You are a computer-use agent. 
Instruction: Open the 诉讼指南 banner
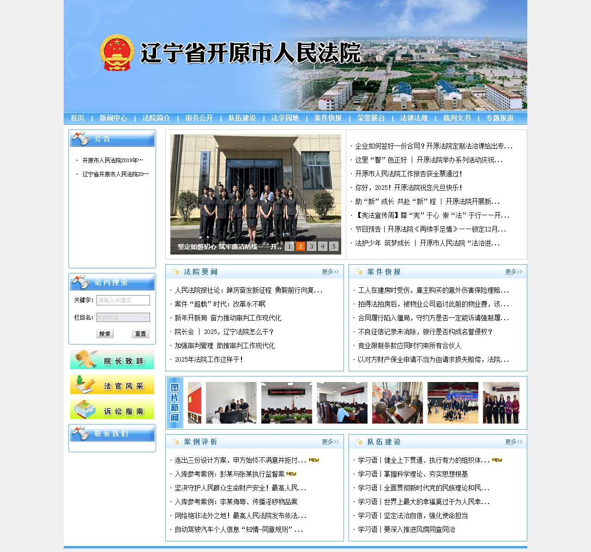pos(112,410)
